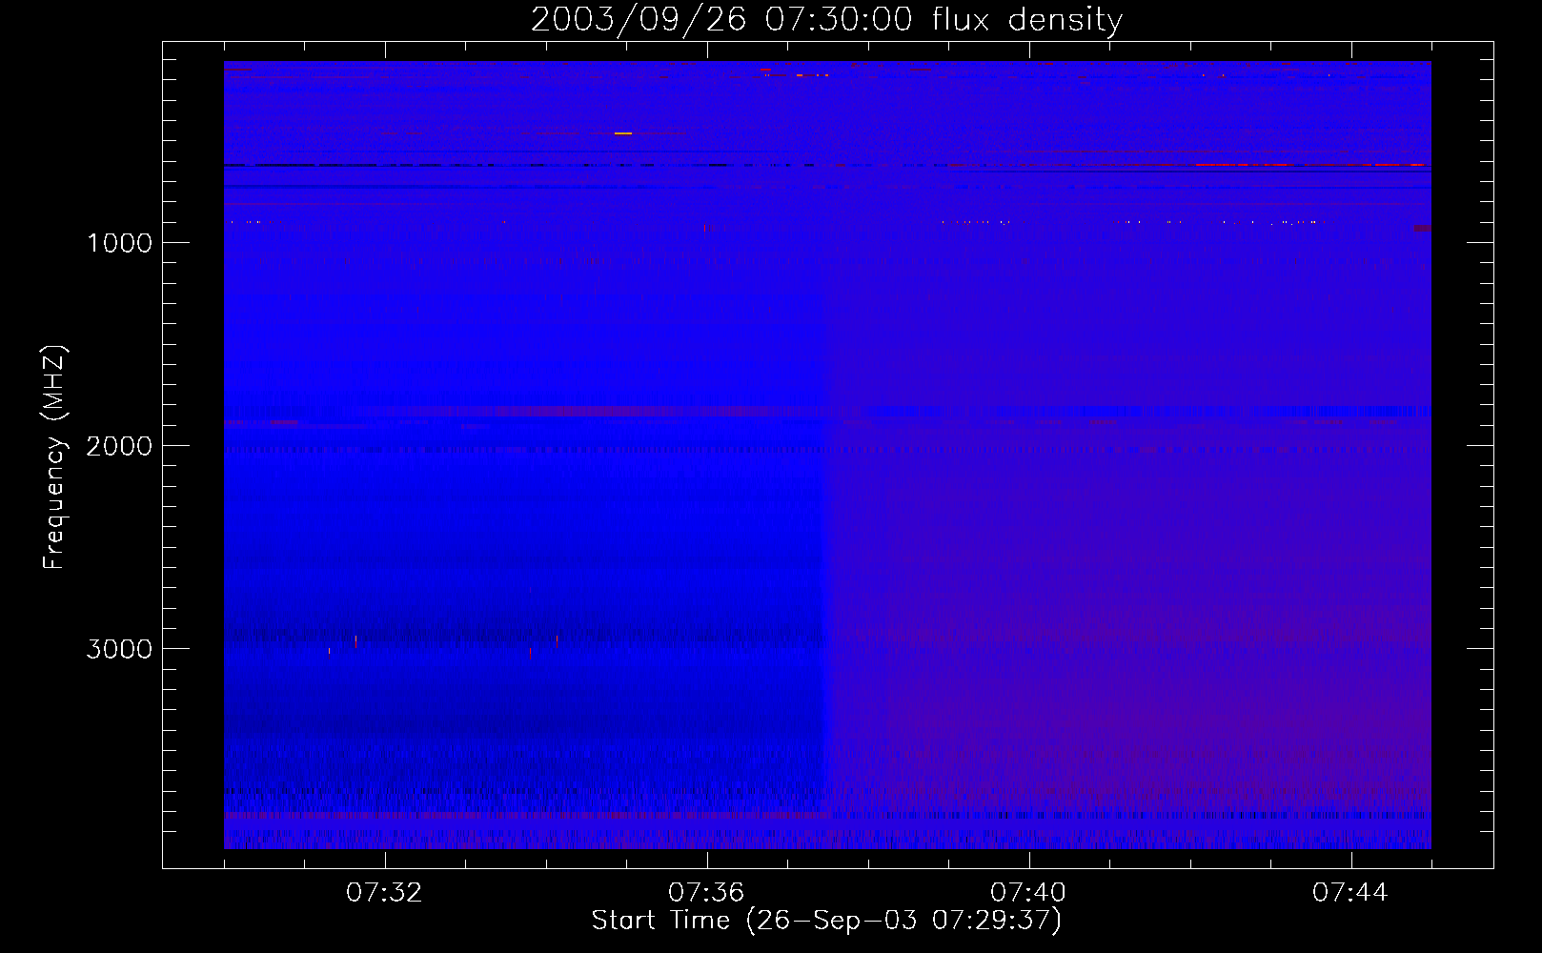
Task: Click the plot title '2003/09/26 07:30:00 flux density'
Action: [826, 20]
